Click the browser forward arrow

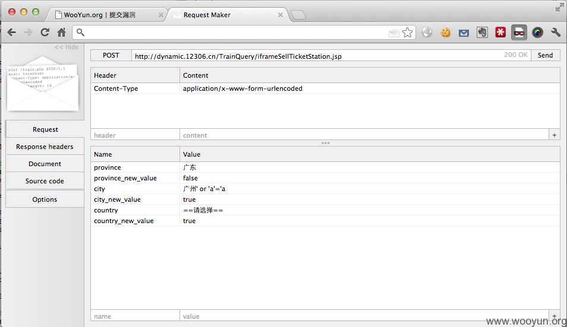click(28, 33)
